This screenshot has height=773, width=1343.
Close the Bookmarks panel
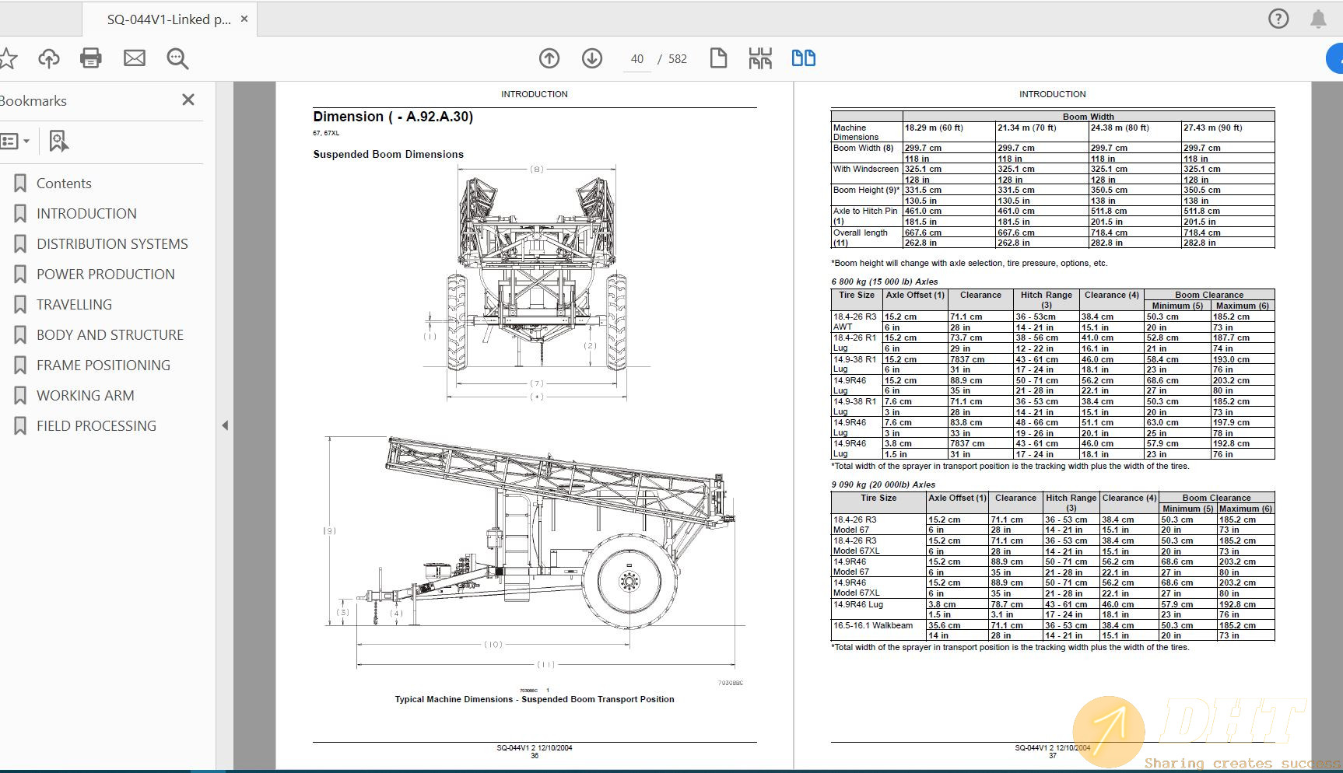pos(188,100)
